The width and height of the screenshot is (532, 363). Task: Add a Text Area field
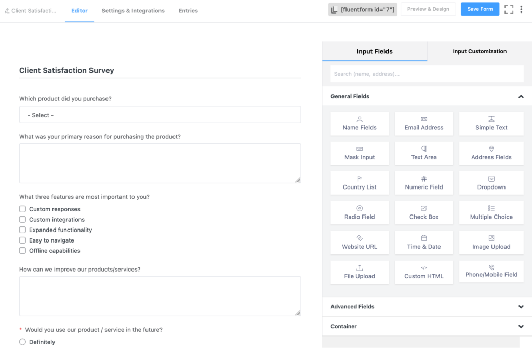[x=424, y=153]
